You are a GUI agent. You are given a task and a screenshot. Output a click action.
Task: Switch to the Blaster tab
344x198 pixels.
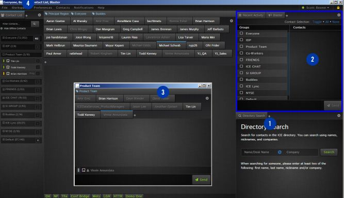click(x=275, y=15)
